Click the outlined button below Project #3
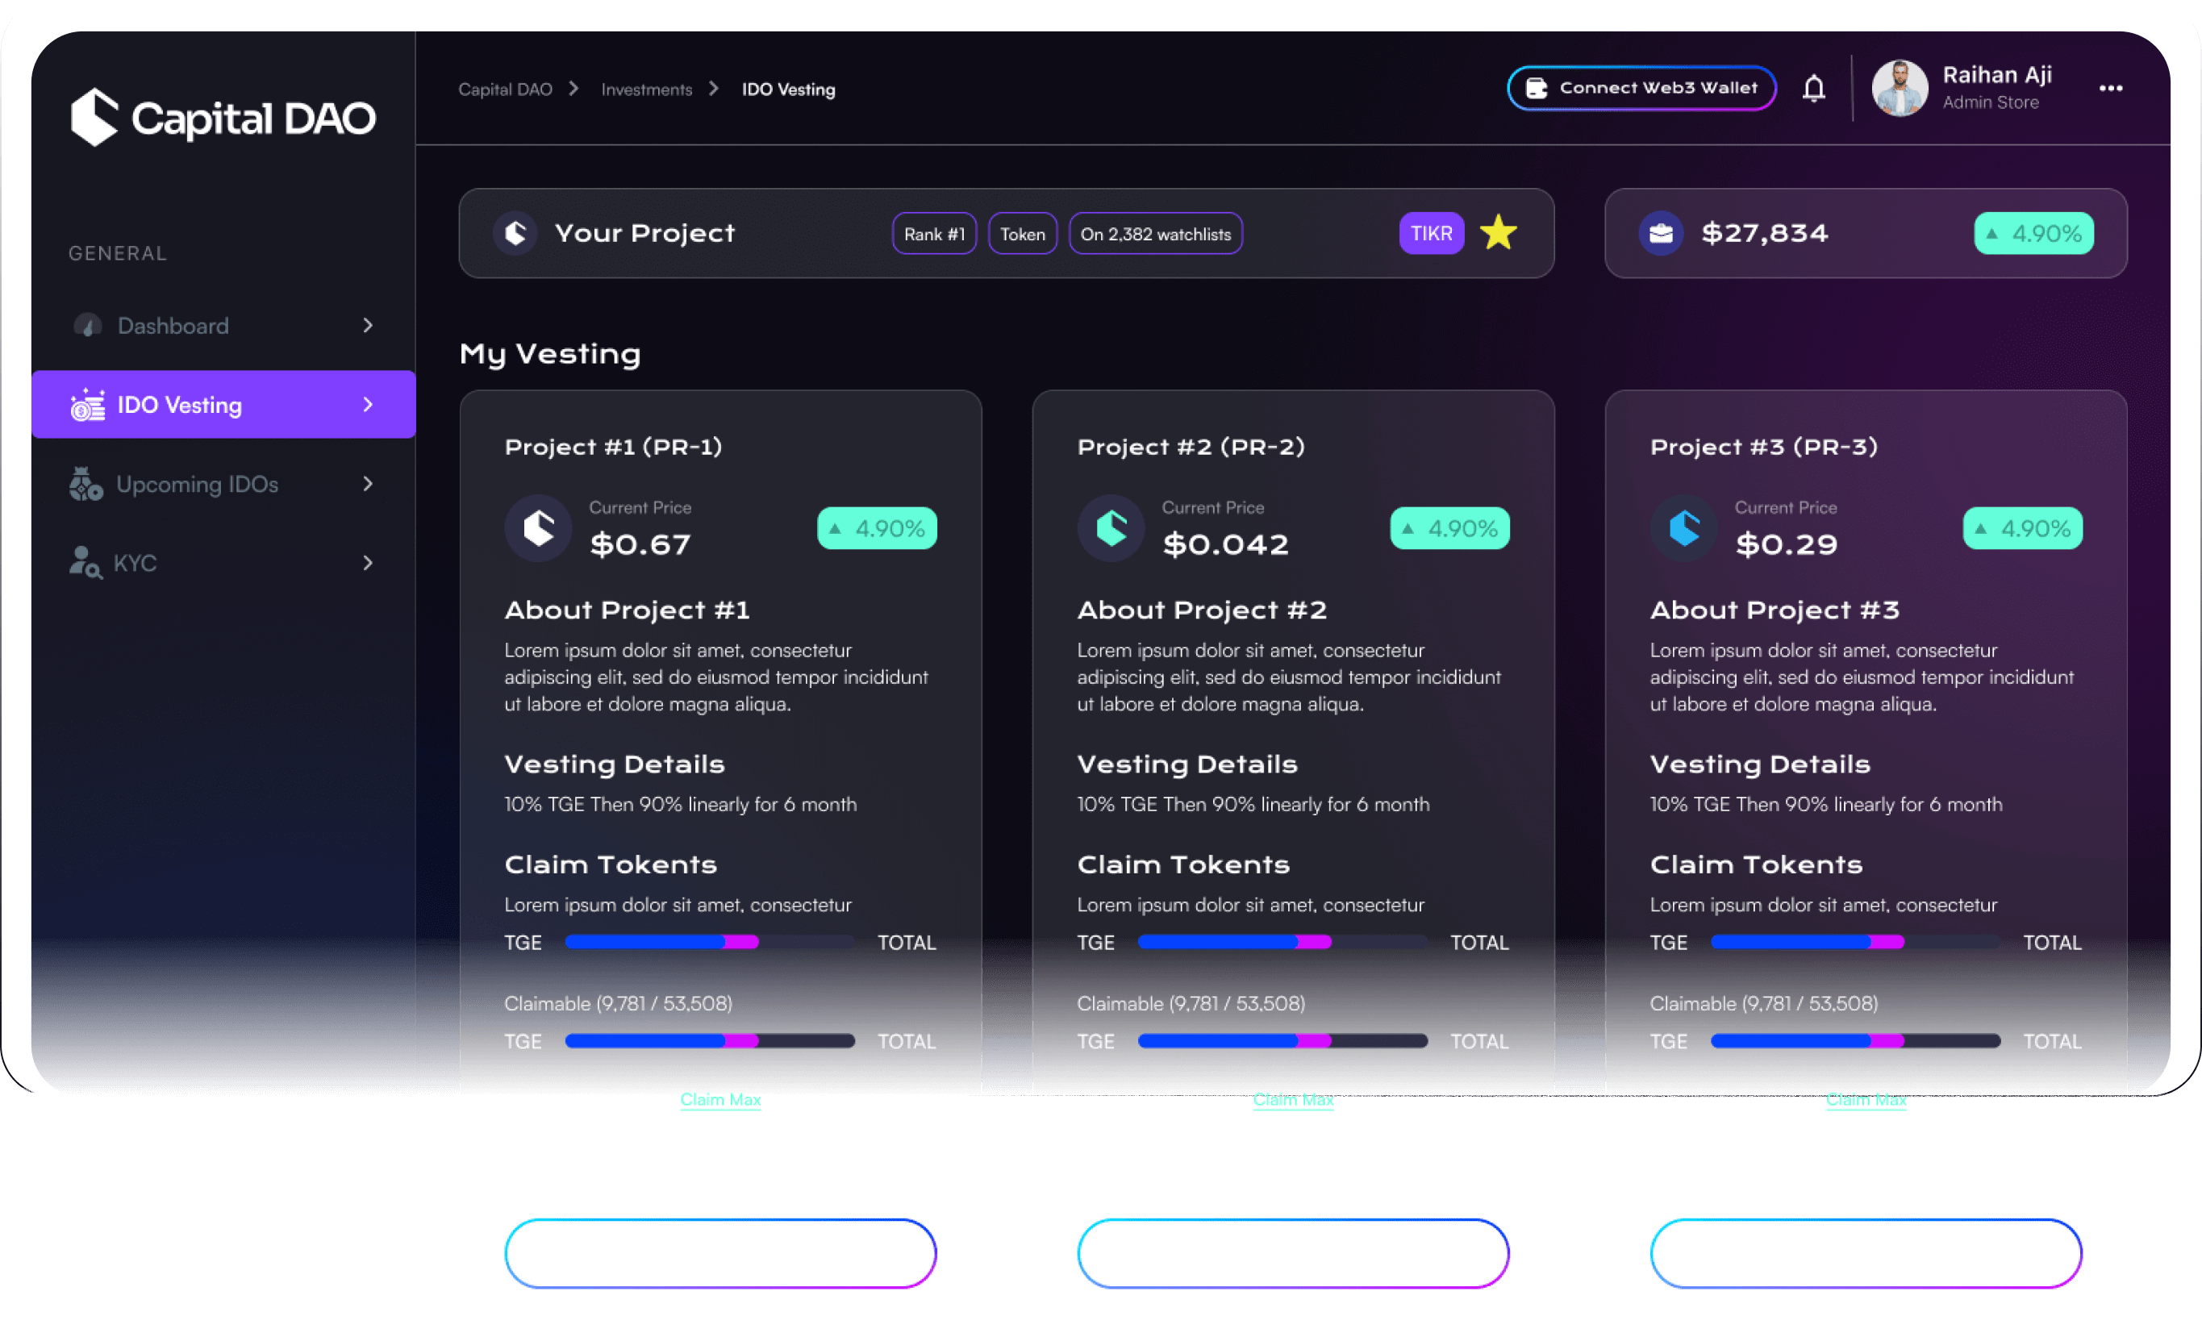 [1867, 1253]
